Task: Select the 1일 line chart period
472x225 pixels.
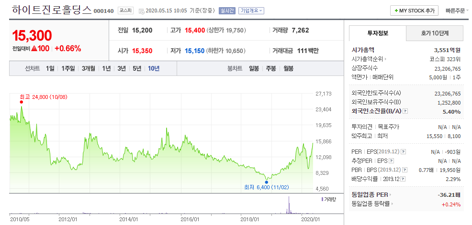Action: coord(50,68)
